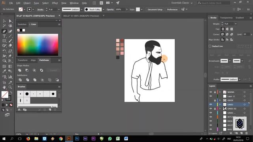This screenshot has height=142, width=253.
Task: Open Photoshop from the taskbar
Action: [x=77, y=138]
